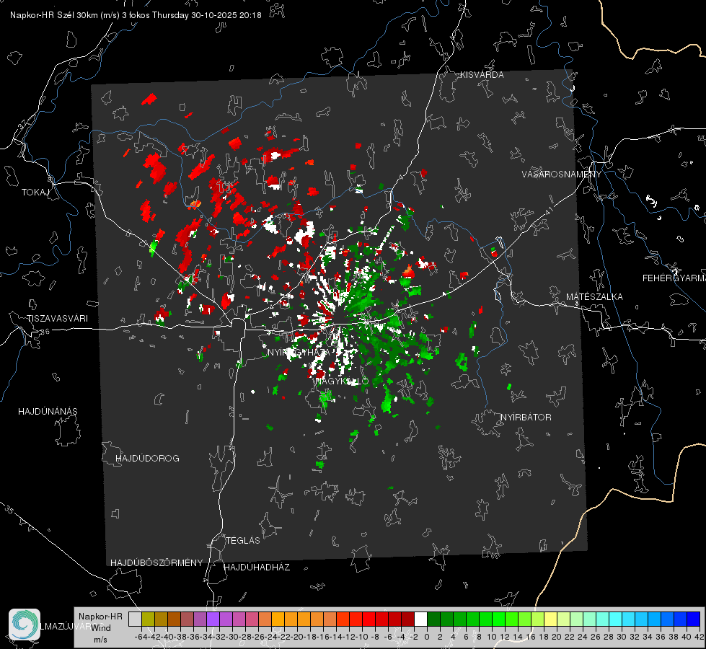This screenshot has width=706, height=649.
Task: Click the HAJDÚHADHÁZ town label
Action: point(257,568)
